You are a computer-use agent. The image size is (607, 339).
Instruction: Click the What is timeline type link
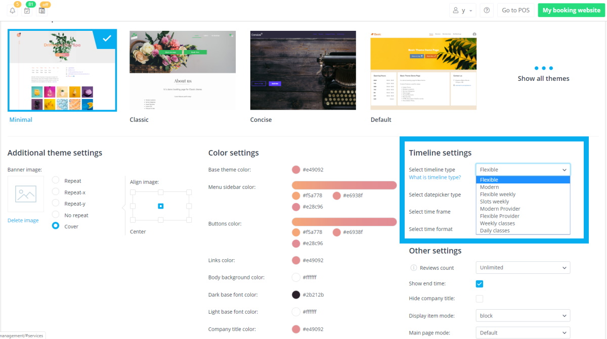[435, 177]
